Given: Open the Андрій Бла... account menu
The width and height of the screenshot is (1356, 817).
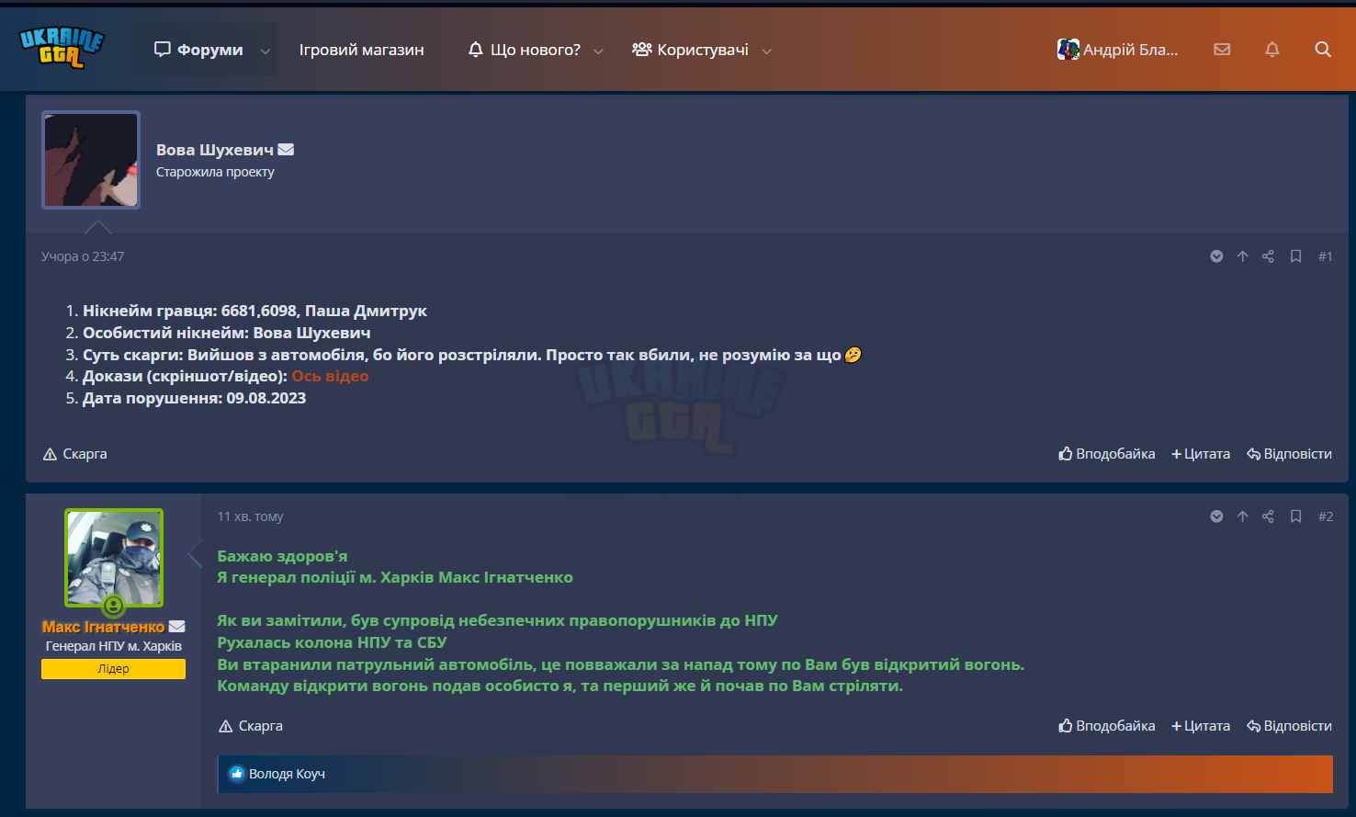Looking at the screenshot, I should coord(1117,50).
